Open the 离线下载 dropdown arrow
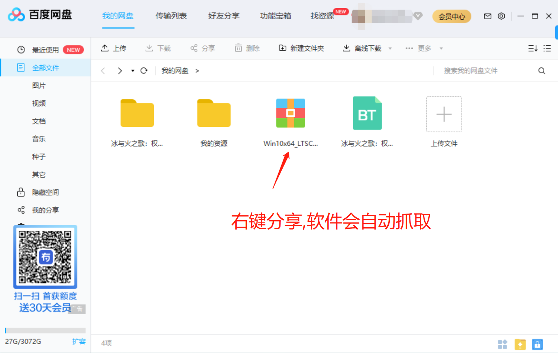The height and width of the screenshot is (353, 558). pos(390,48)
